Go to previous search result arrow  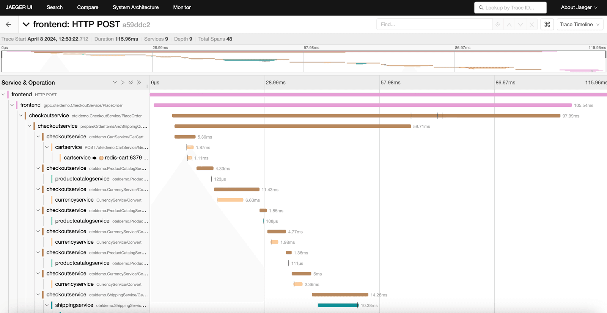point(509,25)
